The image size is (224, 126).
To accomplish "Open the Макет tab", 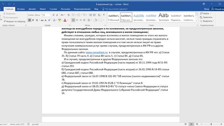I will click(43, 9).
